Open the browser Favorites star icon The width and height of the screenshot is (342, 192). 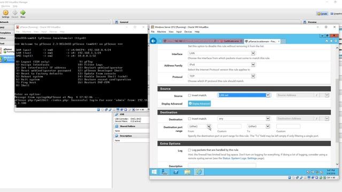[x=331, y=41]
